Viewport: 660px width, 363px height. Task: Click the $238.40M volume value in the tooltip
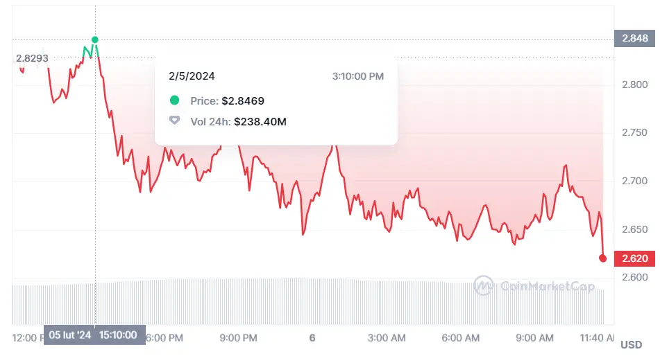pyautogui.click(x=260, y=122)
